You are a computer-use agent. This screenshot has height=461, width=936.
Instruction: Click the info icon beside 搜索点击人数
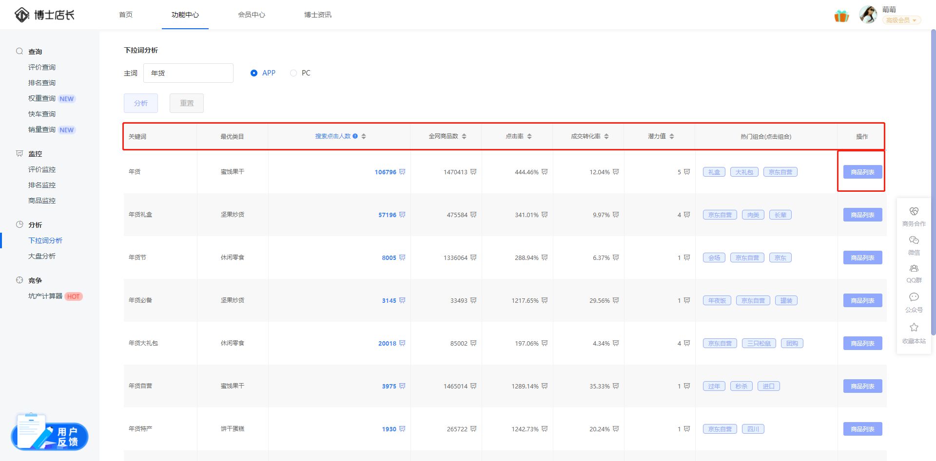(x=355, y=136)
